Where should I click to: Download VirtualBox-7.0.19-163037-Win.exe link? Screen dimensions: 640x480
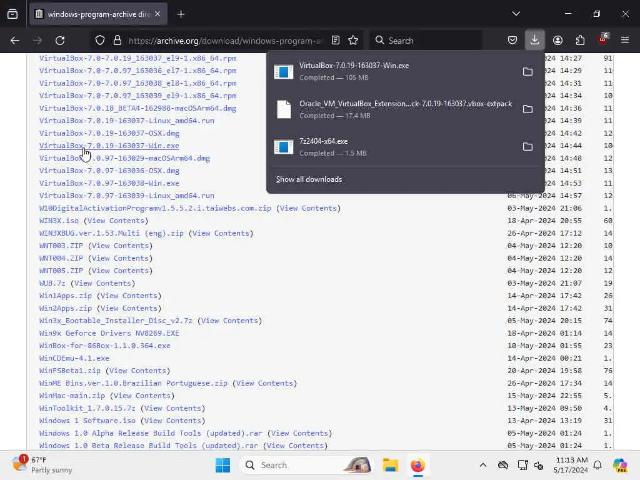point(109,146)
